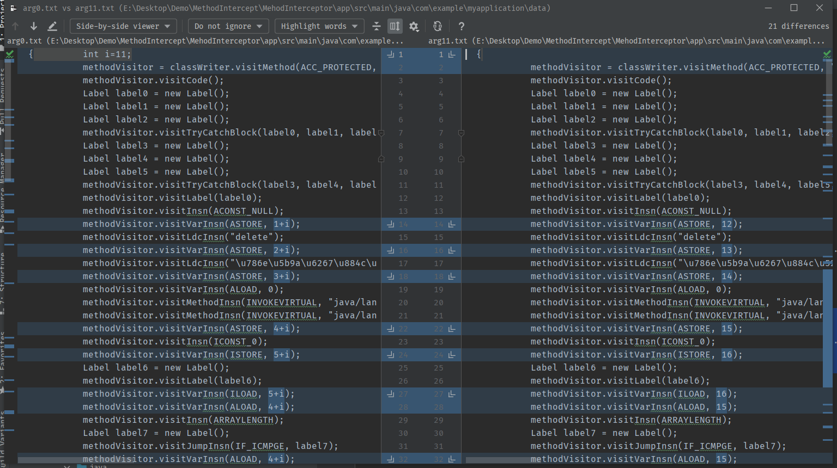Open the Side-by-side viewer dropdown
This screenshot has height=468, width=837.
point(123,26)
